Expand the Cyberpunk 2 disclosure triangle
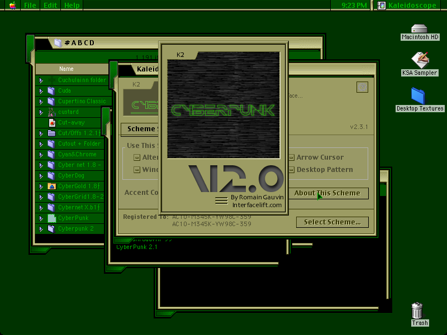 [x=41, y=229]
